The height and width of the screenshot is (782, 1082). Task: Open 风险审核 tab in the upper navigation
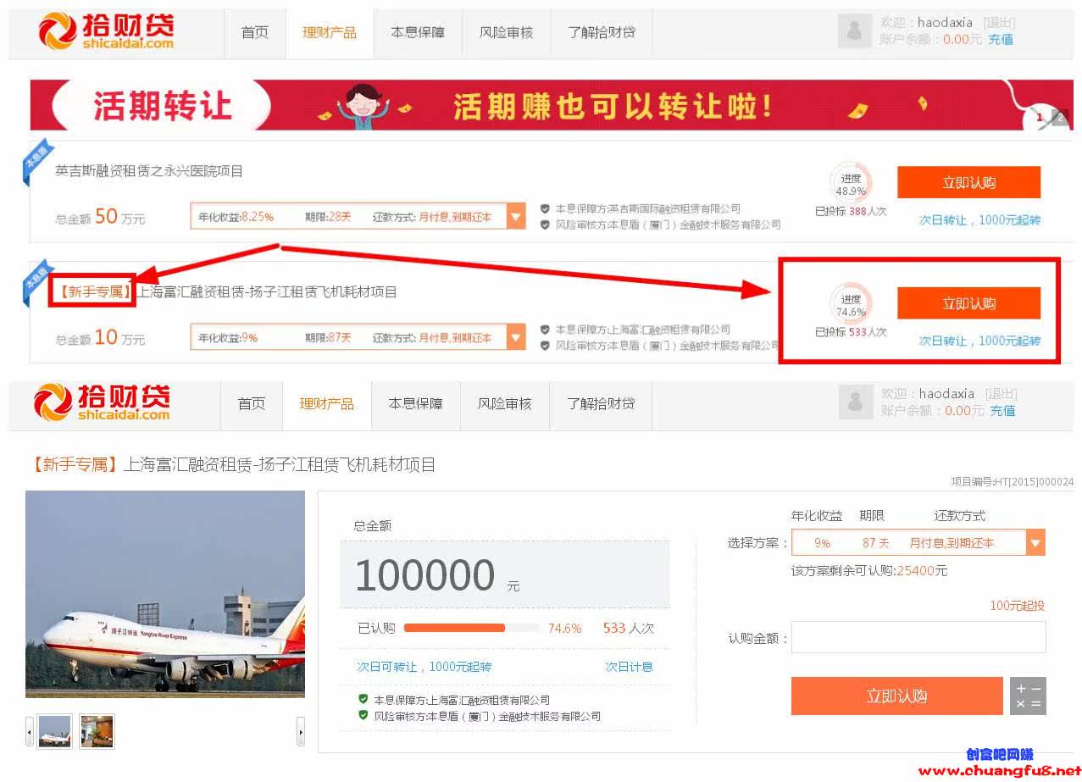(506, 32)
